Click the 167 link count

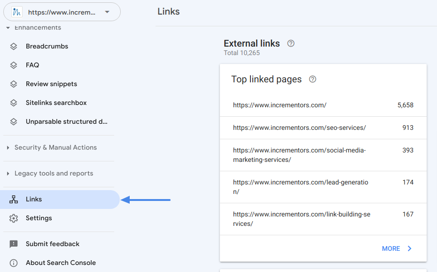[408, 214]
